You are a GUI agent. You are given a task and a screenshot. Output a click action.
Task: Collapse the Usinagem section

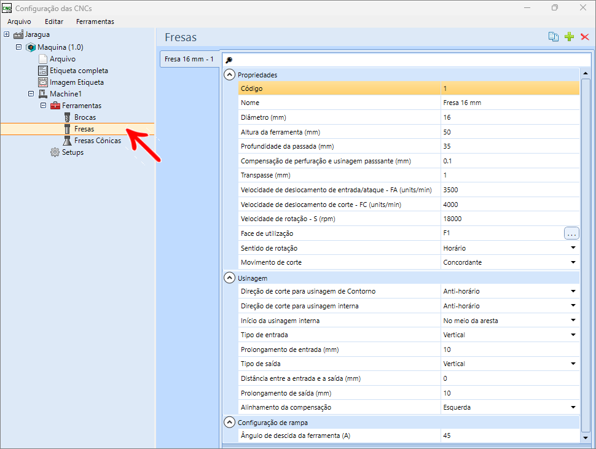[x=230, y=278]
